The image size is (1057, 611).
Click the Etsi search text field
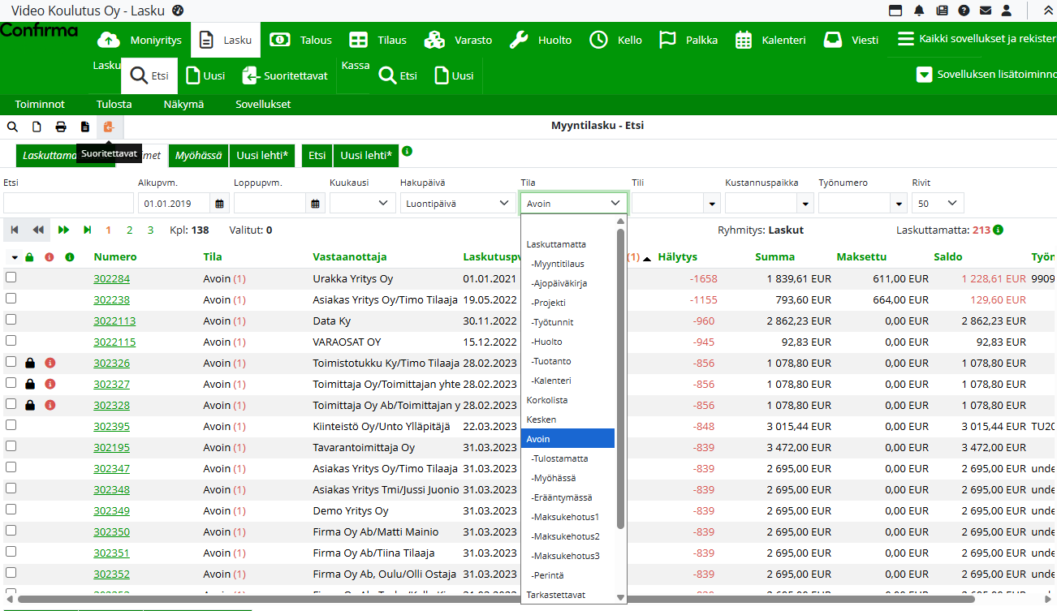pos(68,204)
